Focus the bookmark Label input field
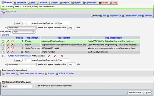 coord(20,87)
